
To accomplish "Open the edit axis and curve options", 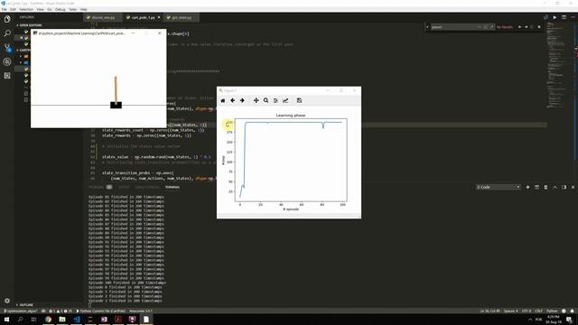I will (x=285, y=100).
